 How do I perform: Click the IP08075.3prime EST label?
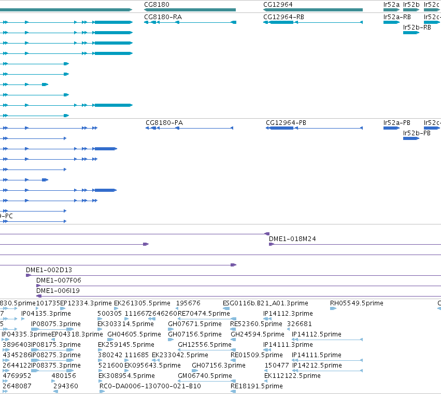click(x=55, y=324)
